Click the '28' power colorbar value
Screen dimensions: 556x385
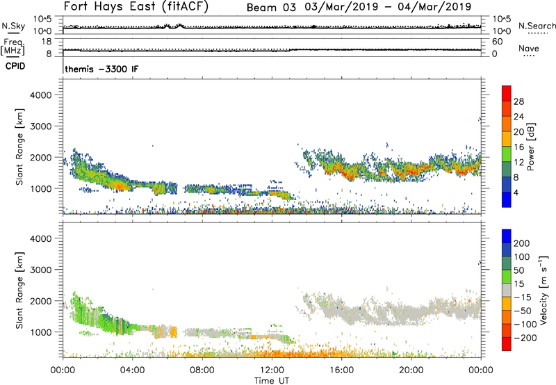click(x=518, y=101)
